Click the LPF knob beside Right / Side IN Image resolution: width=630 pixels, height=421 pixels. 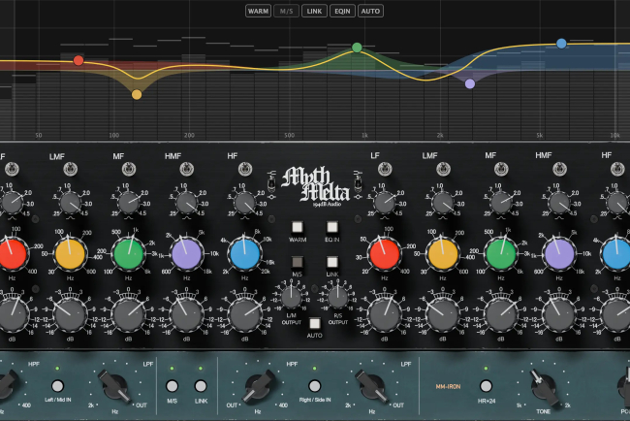tap(372, 386)
